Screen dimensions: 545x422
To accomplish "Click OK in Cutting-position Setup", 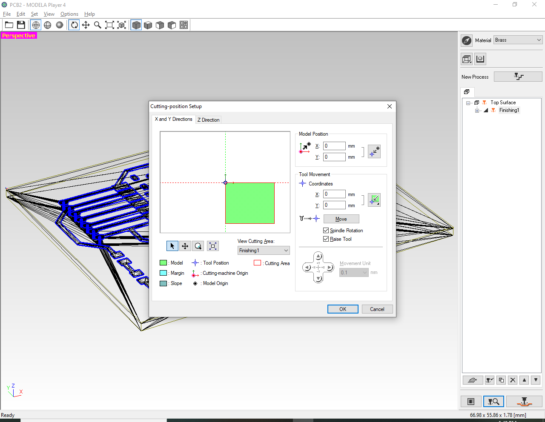I will pyautogui.click(x=343, y=309).
